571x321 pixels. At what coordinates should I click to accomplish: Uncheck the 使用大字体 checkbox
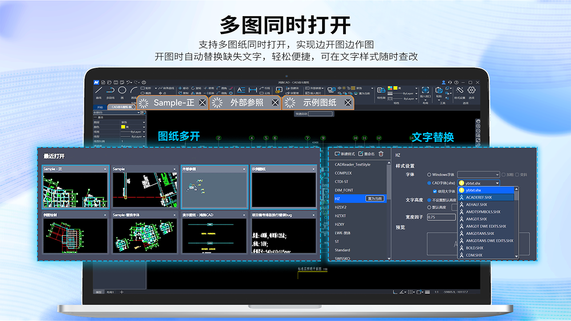(x=434, y=191)
